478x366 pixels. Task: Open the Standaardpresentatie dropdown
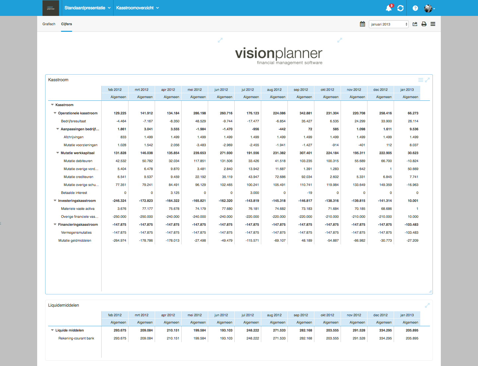coord(87,8)
